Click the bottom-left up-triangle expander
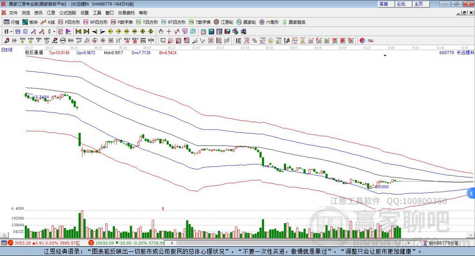Image resolution: width=475 pixels, height=256 pixels. [4, 235]
